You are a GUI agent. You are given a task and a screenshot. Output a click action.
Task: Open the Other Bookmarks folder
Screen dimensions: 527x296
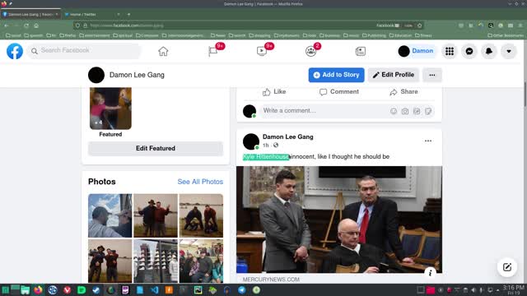pyautogui.click(x=506, y=35)
